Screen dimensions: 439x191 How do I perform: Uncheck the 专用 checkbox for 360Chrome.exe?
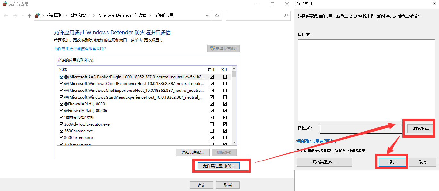coord(212,137)
